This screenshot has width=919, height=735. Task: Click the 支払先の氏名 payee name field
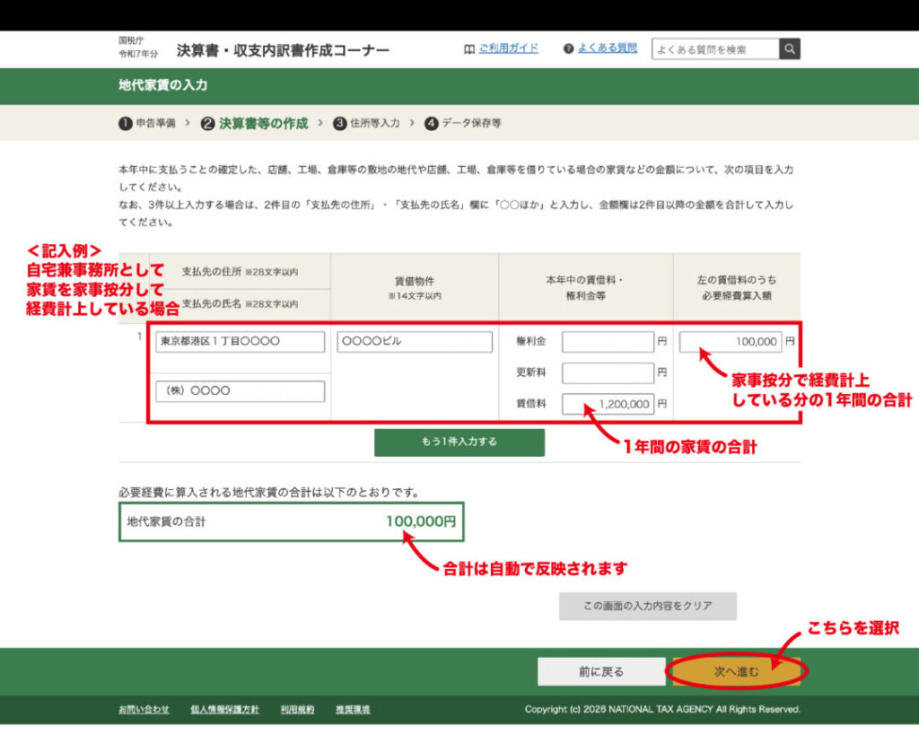tap(240, 391)
